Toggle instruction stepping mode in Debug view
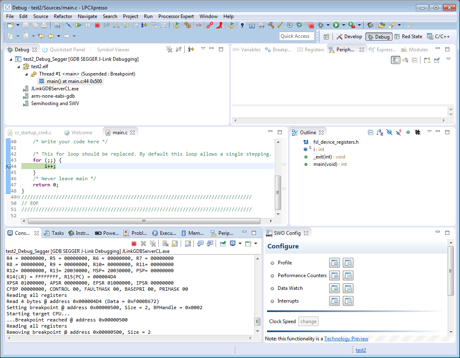 [x=191, y=49]
